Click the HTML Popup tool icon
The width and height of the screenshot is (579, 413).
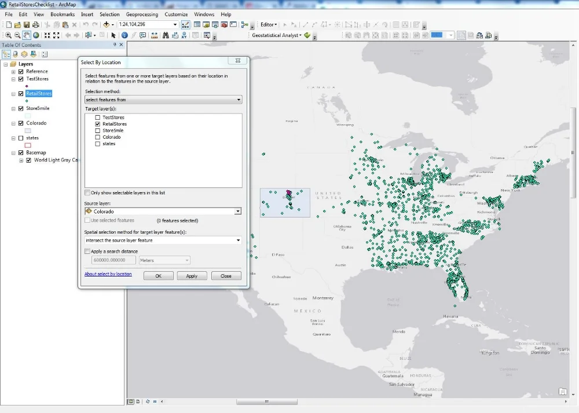point(143,35)
